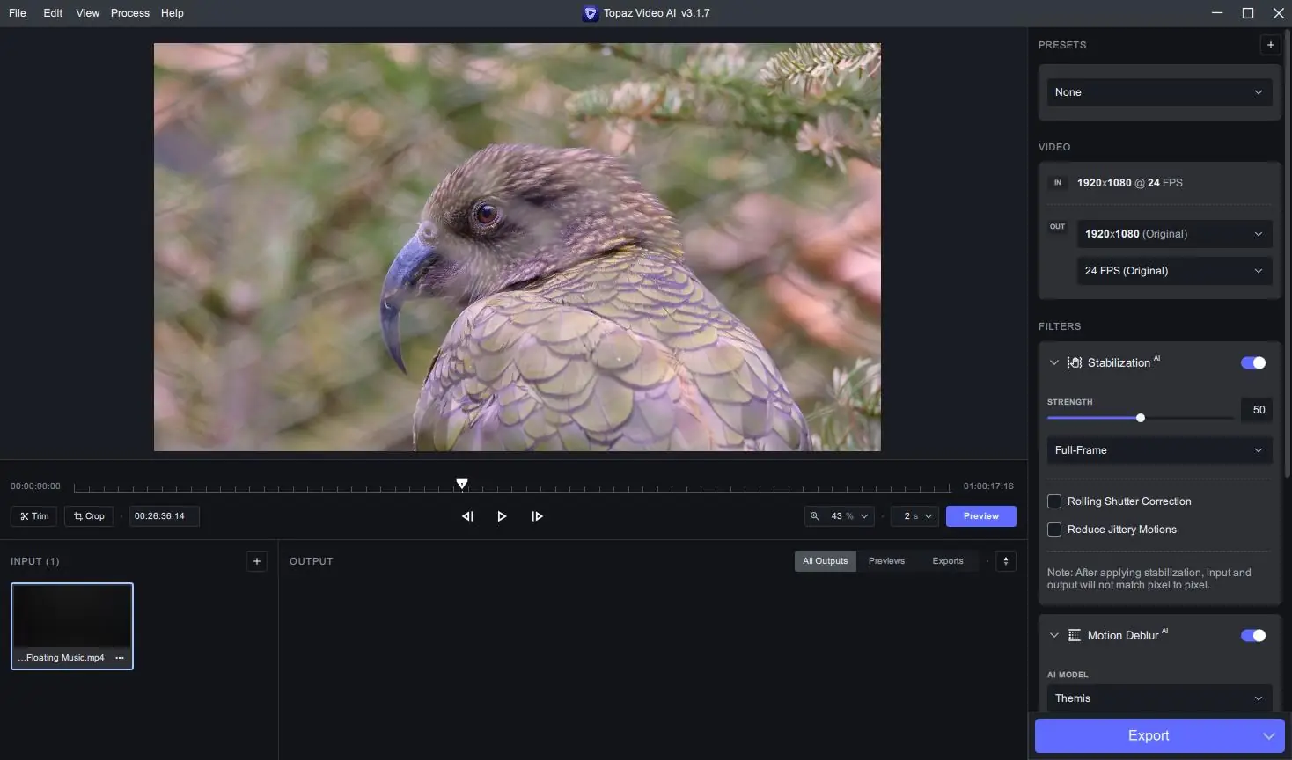Enable Rolling Shutter Correction checkbox

[x=1054, y=501]
